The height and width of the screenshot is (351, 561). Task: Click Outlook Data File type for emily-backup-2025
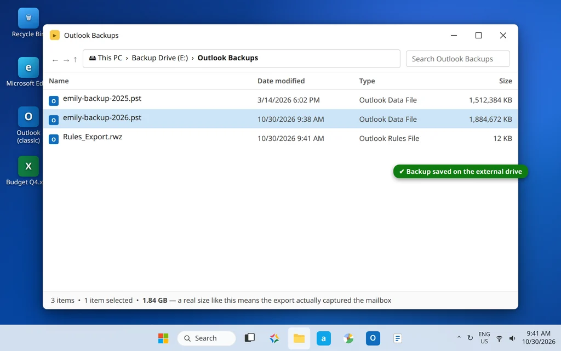click(x=388, y=100)
